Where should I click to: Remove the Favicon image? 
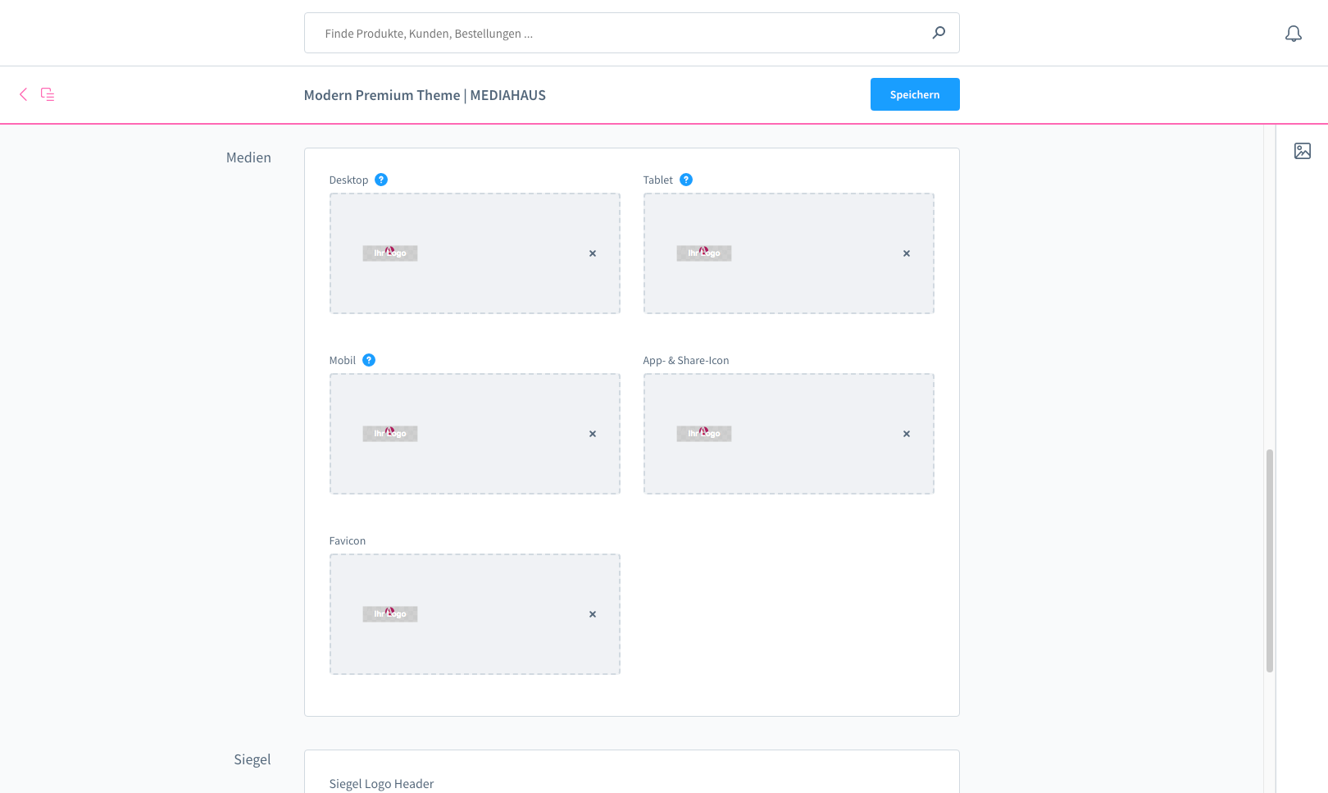pos(592,613)
